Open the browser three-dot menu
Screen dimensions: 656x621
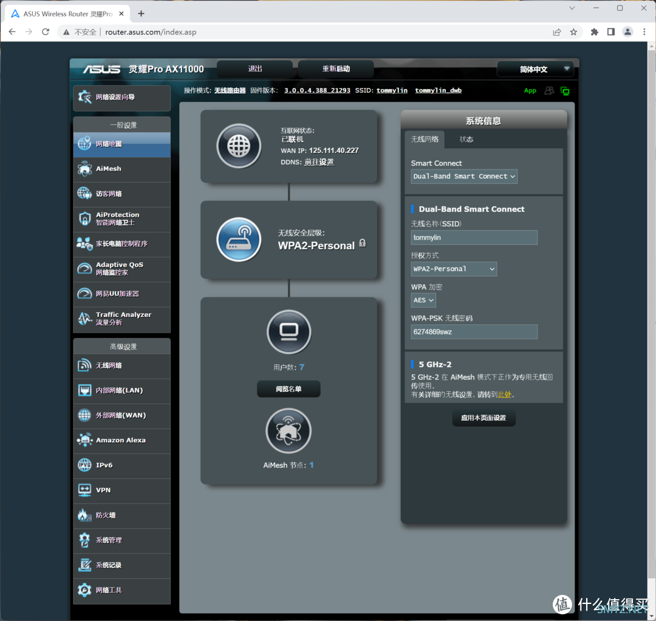[x=644, y=32]
